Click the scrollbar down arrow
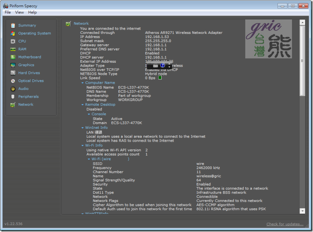 [x=302, y=211]
